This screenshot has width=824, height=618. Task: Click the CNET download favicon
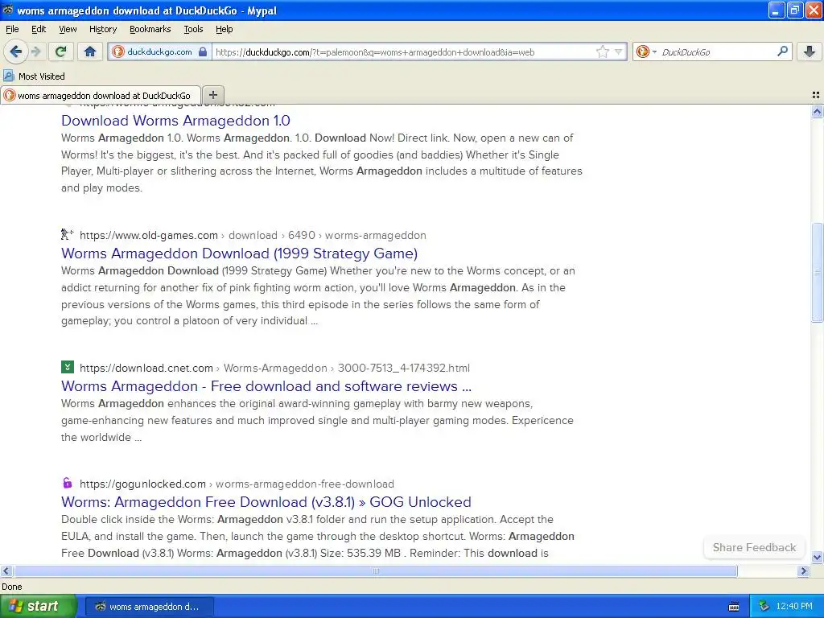coord(68,367)
